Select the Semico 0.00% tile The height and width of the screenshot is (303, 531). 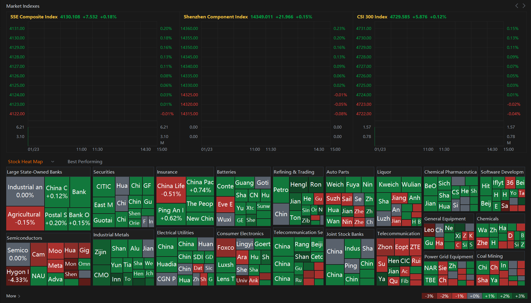coord(18,254)
